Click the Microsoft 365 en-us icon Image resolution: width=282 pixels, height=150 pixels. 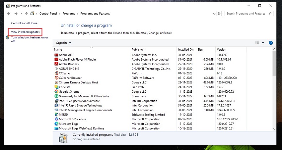tap(56, 119)
